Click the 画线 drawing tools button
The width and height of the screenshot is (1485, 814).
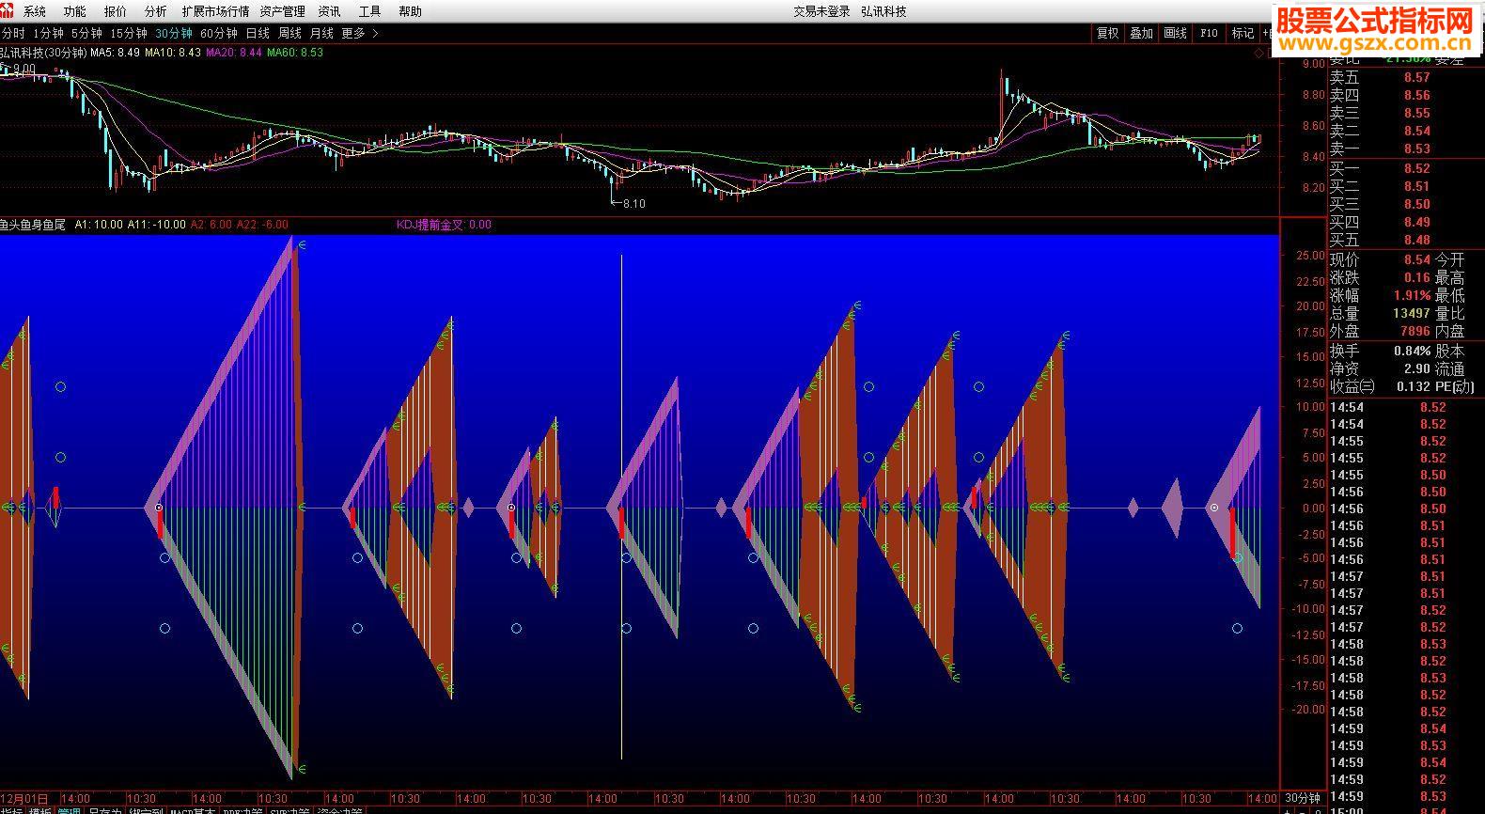[1175, 33]
